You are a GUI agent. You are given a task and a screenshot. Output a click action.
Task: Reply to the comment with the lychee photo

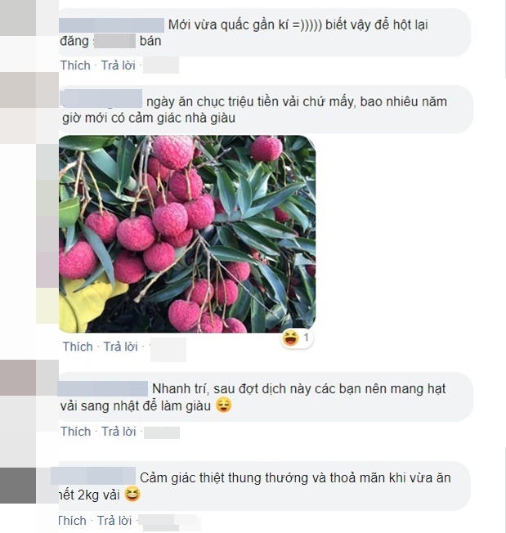pyautogui.click(x=121, y=347)
